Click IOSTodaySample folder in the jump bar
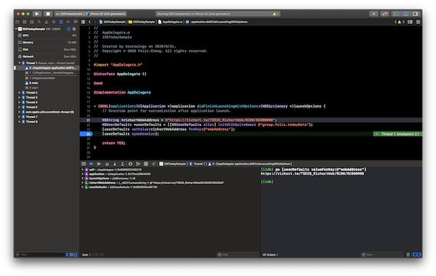Viewport: 436px width, 276px height. coord(142,22)
